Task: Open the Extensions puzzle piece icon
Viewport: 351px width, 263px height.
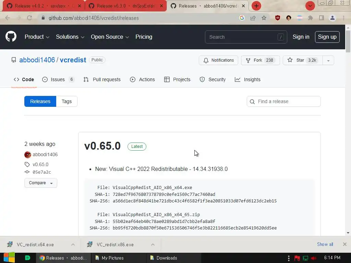Action: click(x=311, y=18)
